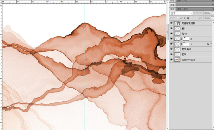Image resolution: width=214 pixels, height=130 pixels.
Task: Click the lock position move icon
Action: (185, 18)
